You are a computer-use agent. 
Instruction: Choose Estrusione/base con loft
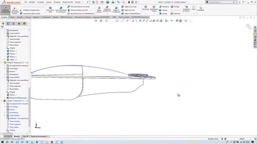pyautogui.click(x=78, y=10)
